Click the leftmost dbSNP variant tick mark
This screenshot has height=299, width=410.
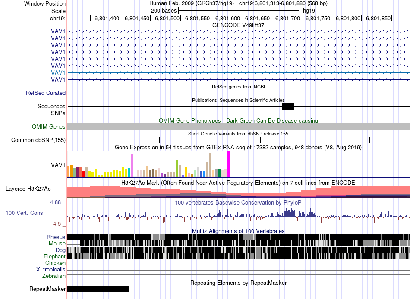[159, 140]
